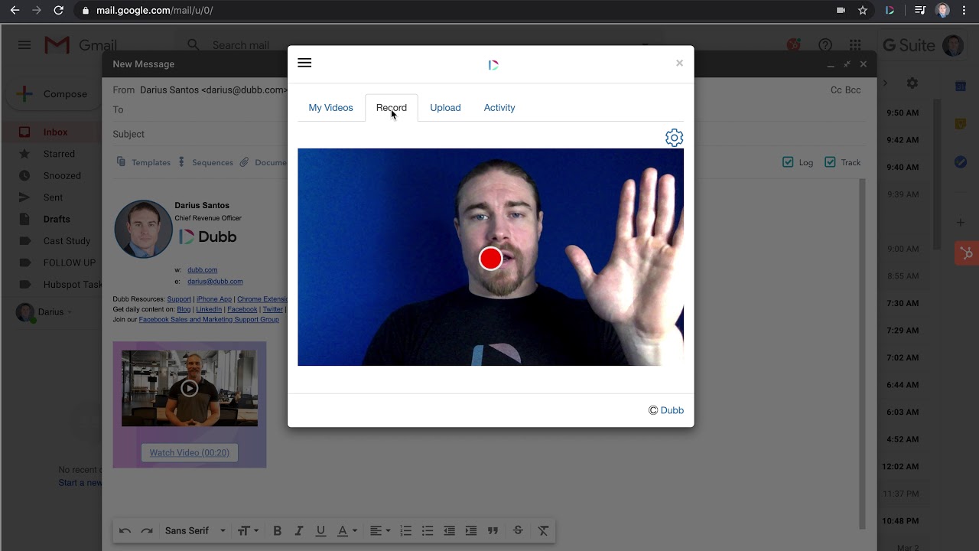Bookmark this page with the star icon
This screenshot has height=551, width=979.
pyautogui.click(x=863, y=11)
